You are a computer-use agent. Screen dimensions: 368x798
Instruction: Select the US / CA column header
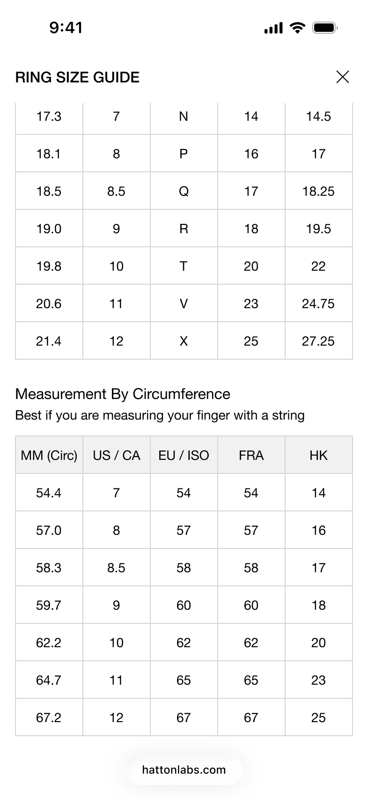click(117, 455)
